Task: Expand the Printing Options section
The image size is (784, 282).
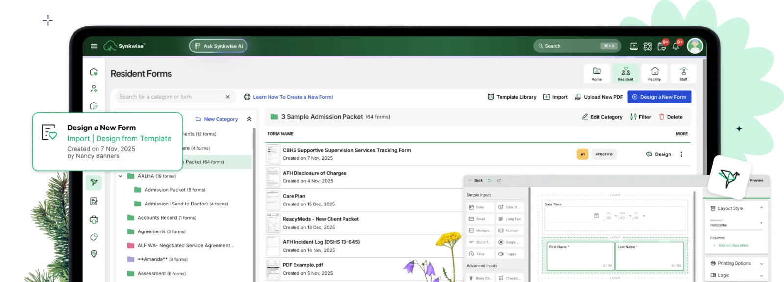Action: pos(737,263)
